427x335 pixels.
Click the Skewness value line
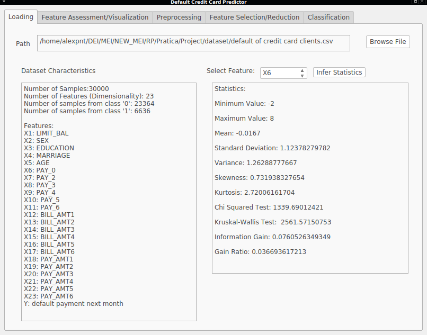(x=260, y=178)
